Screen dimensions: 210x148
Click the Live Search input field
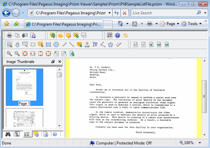point(162,13)
